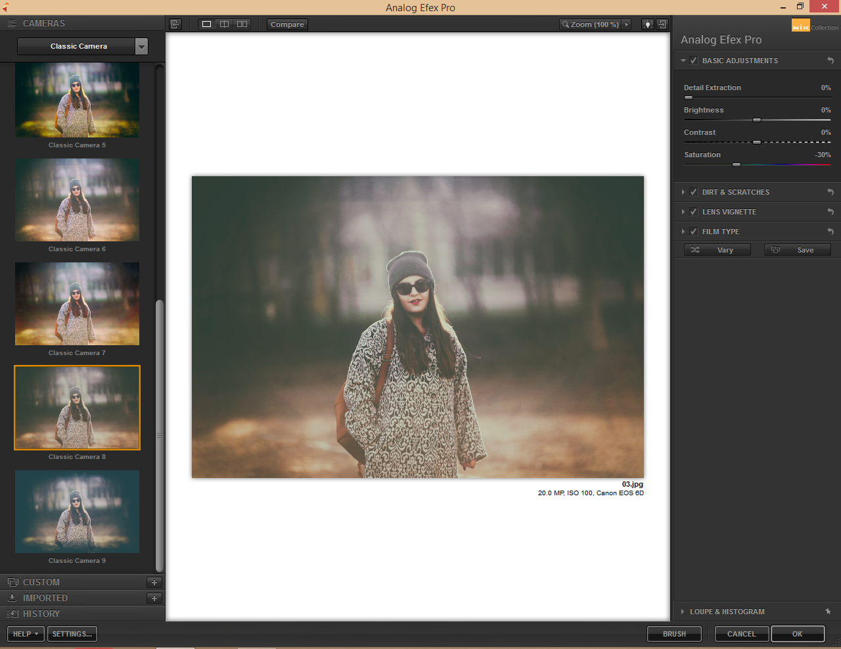Adjust the Detail Extraction slider handle

click(689, 97)
